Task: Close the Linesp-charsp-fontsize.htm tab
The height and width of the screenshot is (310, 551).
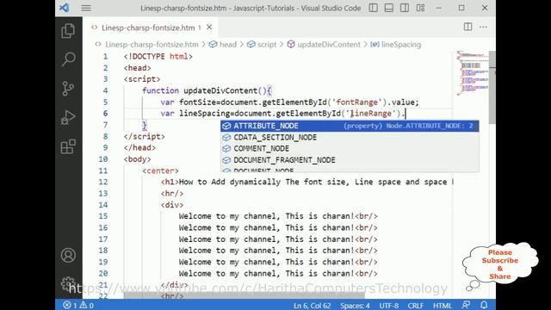Action: [209, 27]
